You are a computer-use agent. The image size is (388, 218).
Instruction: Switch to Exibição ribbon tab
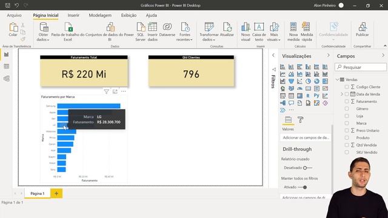[x=129, y=15]
